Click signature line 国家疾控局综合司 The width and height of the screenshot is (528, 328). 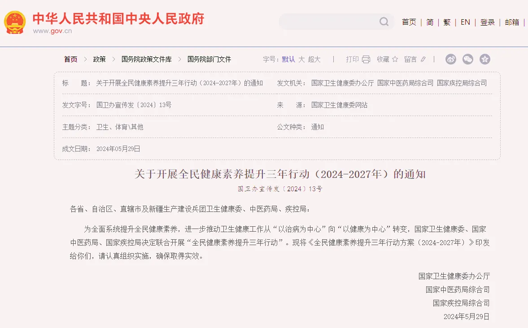pyautogui.click(x=461, y=303)
